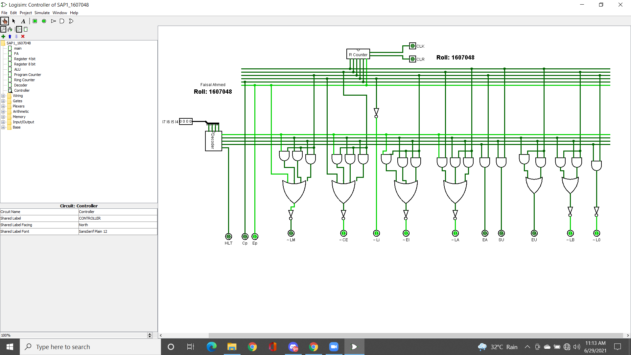Viewport: 631px width, 355px height.
Task: Click the Ep output pin
Action: tap(255, 236)
